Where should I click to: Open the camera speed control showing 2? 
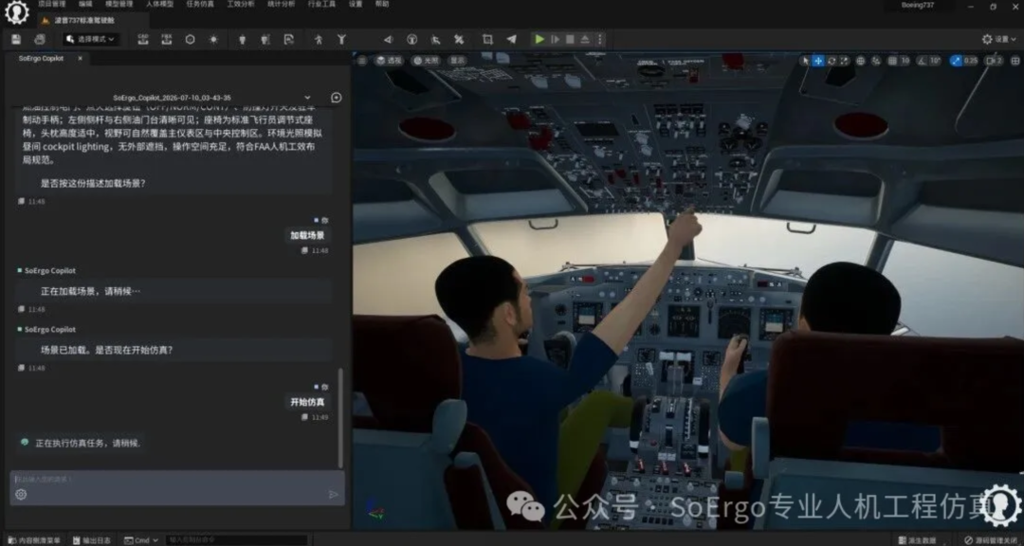point(994,60)
